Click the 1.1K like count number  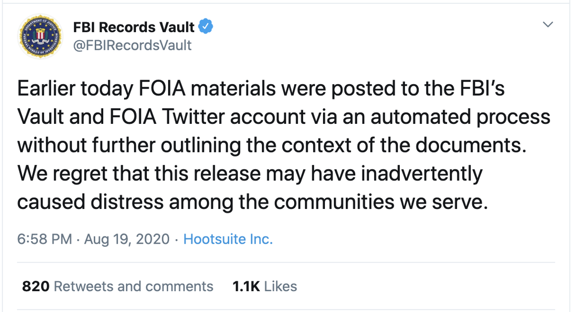click(247, 286)
